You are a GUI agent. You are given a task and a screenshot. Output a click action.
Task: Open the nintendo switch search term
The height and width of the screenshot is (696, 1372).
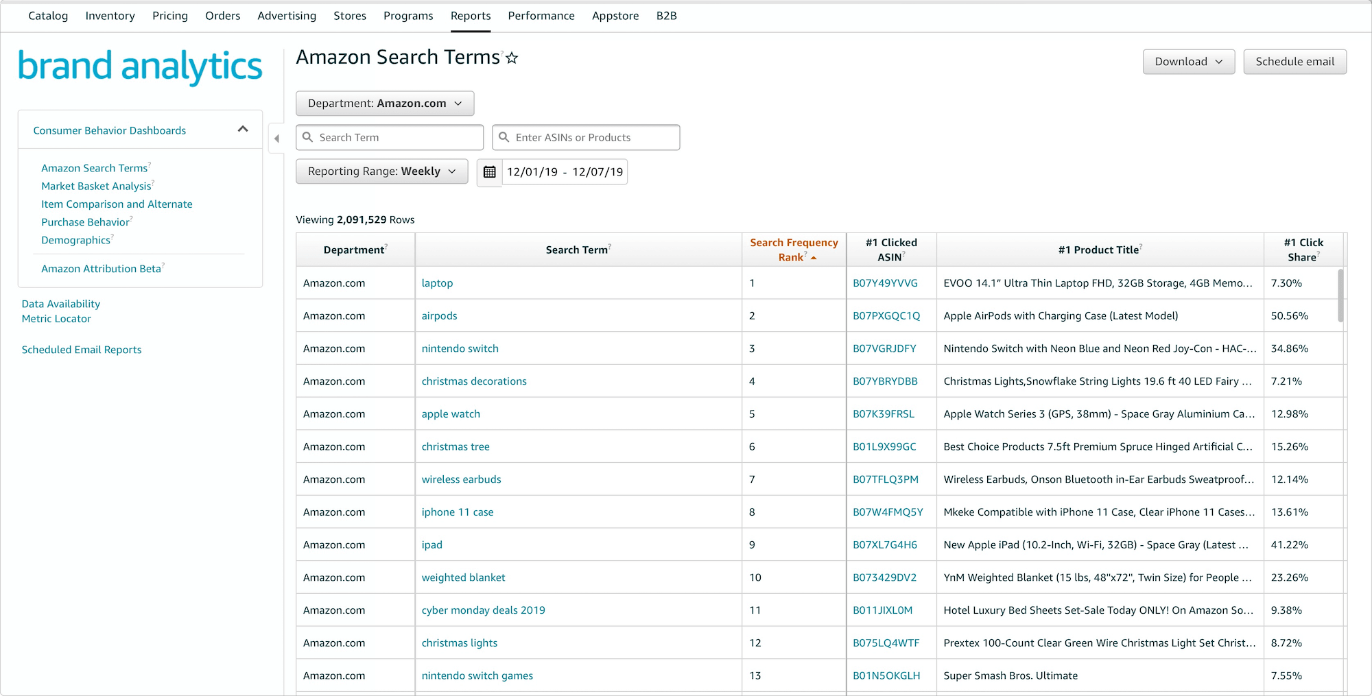[x=460, y=348]
